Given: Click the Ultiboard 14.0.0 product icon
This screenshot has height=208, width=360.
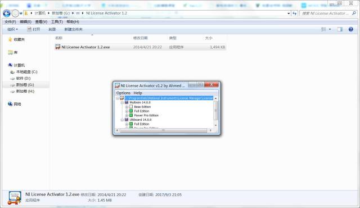Looking at the screenshot, I should click(127, 120).
